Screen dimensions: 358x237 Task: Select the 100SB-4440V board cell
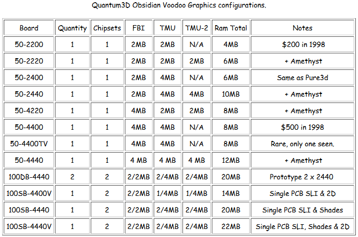pyautogui.click(x=29, y=226)
